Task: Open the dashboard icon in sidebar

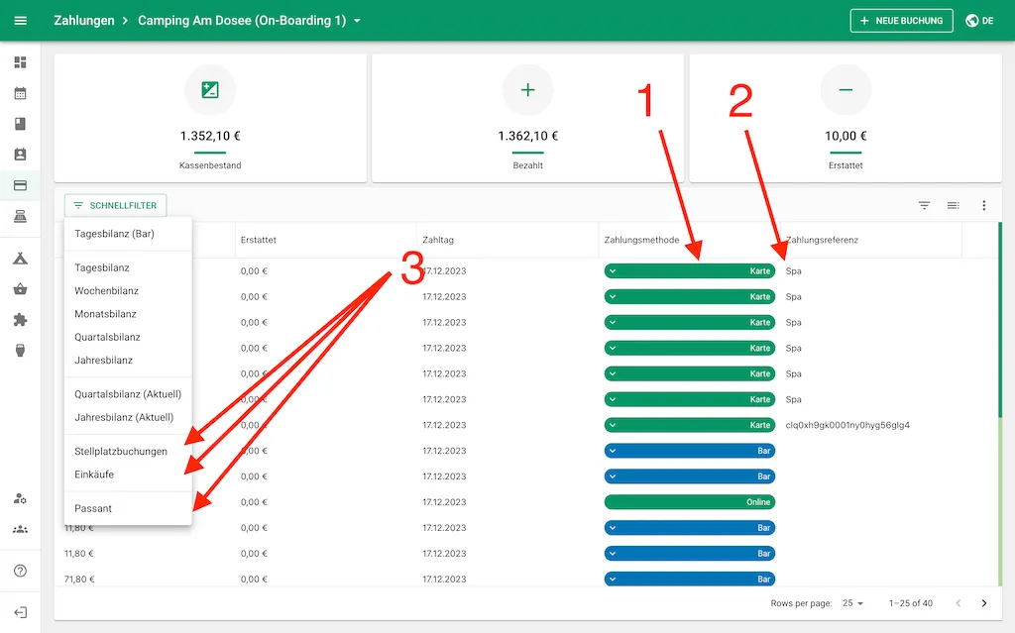Action: (x=20, y=62)
